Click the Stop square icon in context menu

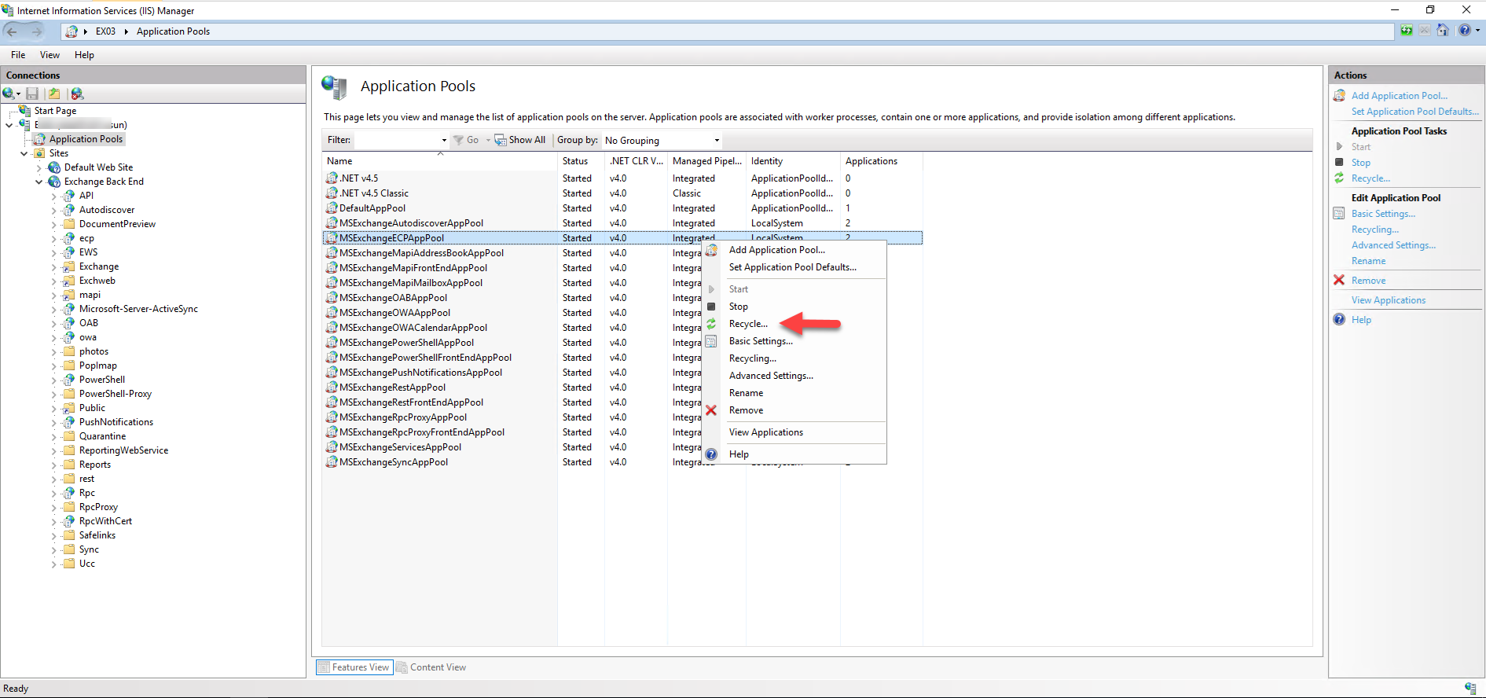pyautogui.click(x=711, y=307)
